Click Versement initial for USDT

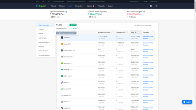coord(148,75)
